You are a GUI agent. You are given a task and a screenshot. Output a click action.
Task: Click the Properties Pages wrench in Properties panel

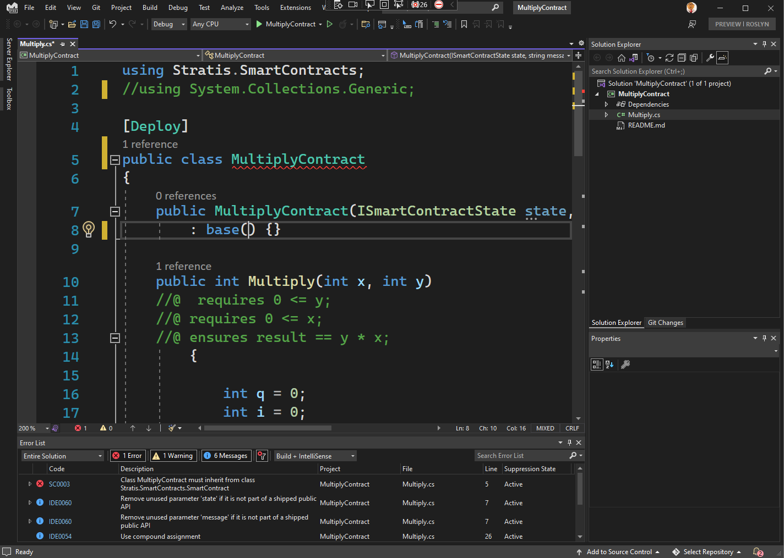[625, 364]
